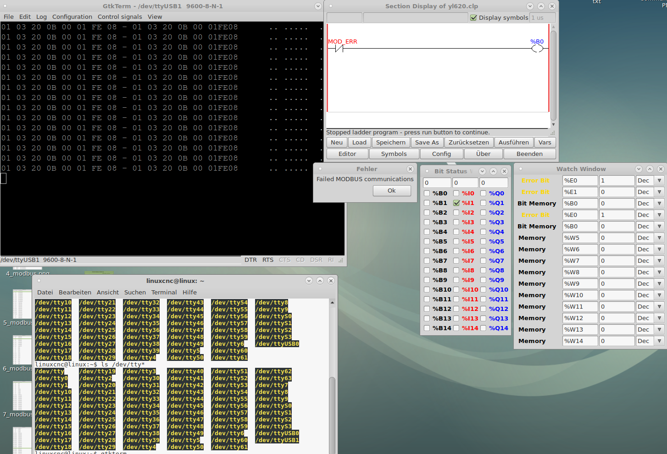Open format dropdown for %W5 row
Image resolution: width=667 pixels, height=454 pixels.
[x=659, y=238]
